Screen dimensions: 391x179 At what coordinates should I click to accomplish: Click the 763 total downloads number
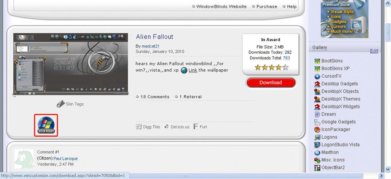click(x=286, y=58)
